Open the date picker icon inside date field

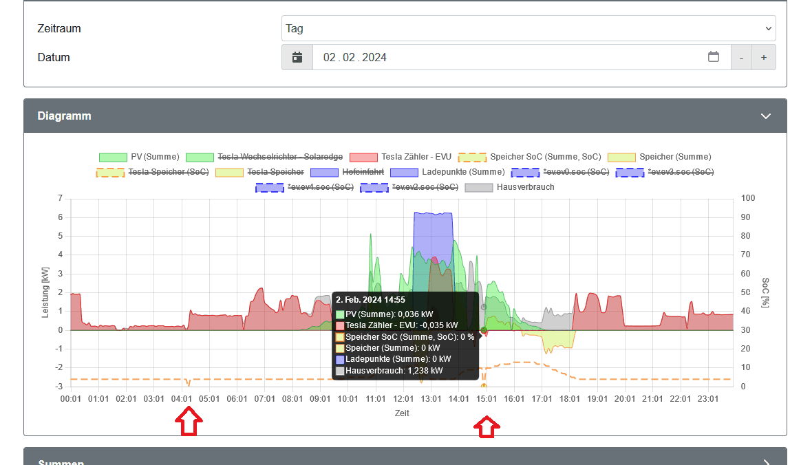[x=714, y=57]
